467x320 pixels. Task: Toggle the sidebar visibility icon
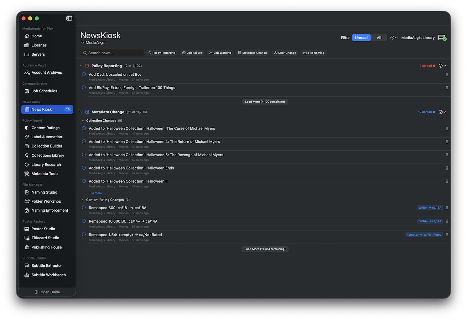69,18
